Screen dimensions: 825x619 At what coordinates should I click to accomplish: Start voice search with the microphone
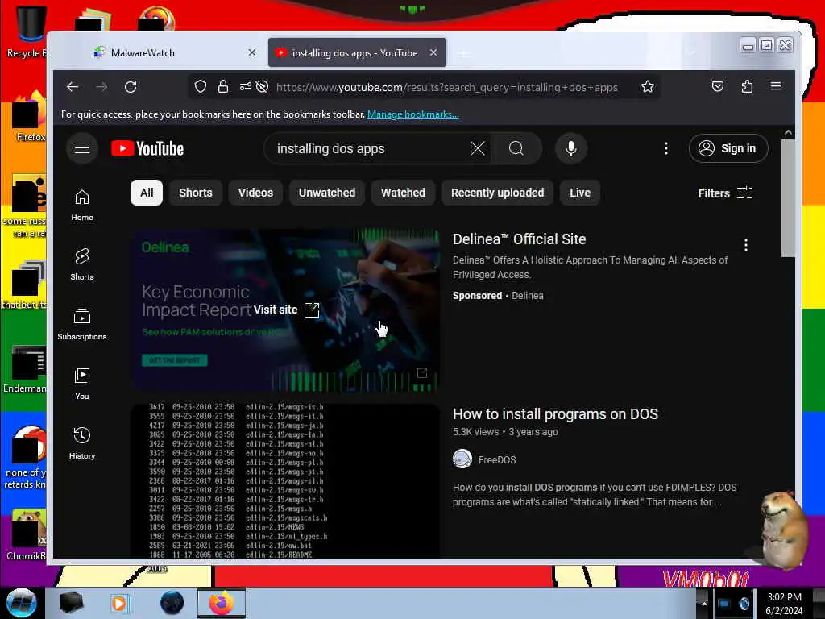pos(571,149)
